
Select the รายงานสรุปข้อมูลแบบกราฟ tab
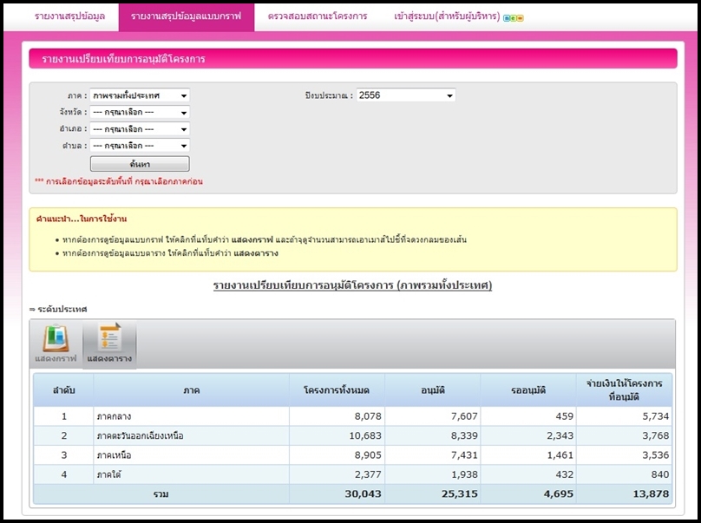coord(186,16)
